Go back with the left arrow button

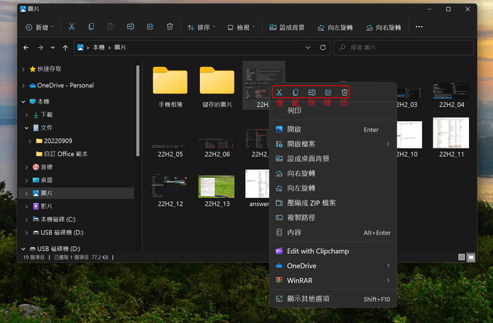(x=26, y=47)
